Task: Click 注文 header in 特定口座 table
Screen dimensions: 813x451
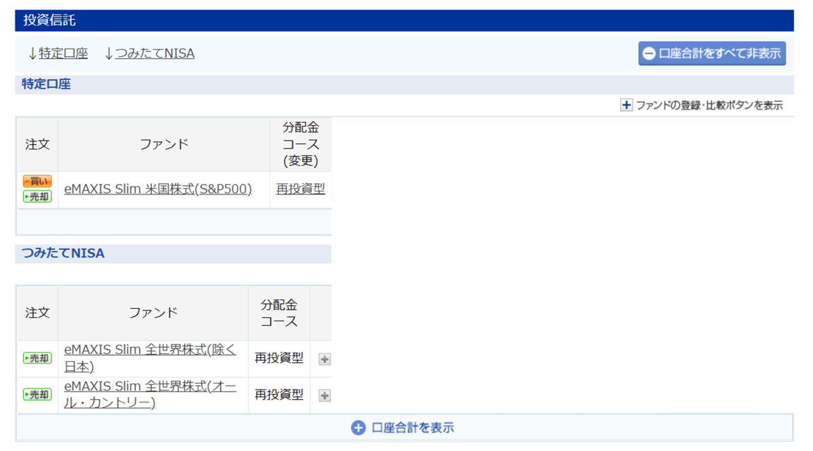Action: 37,145
